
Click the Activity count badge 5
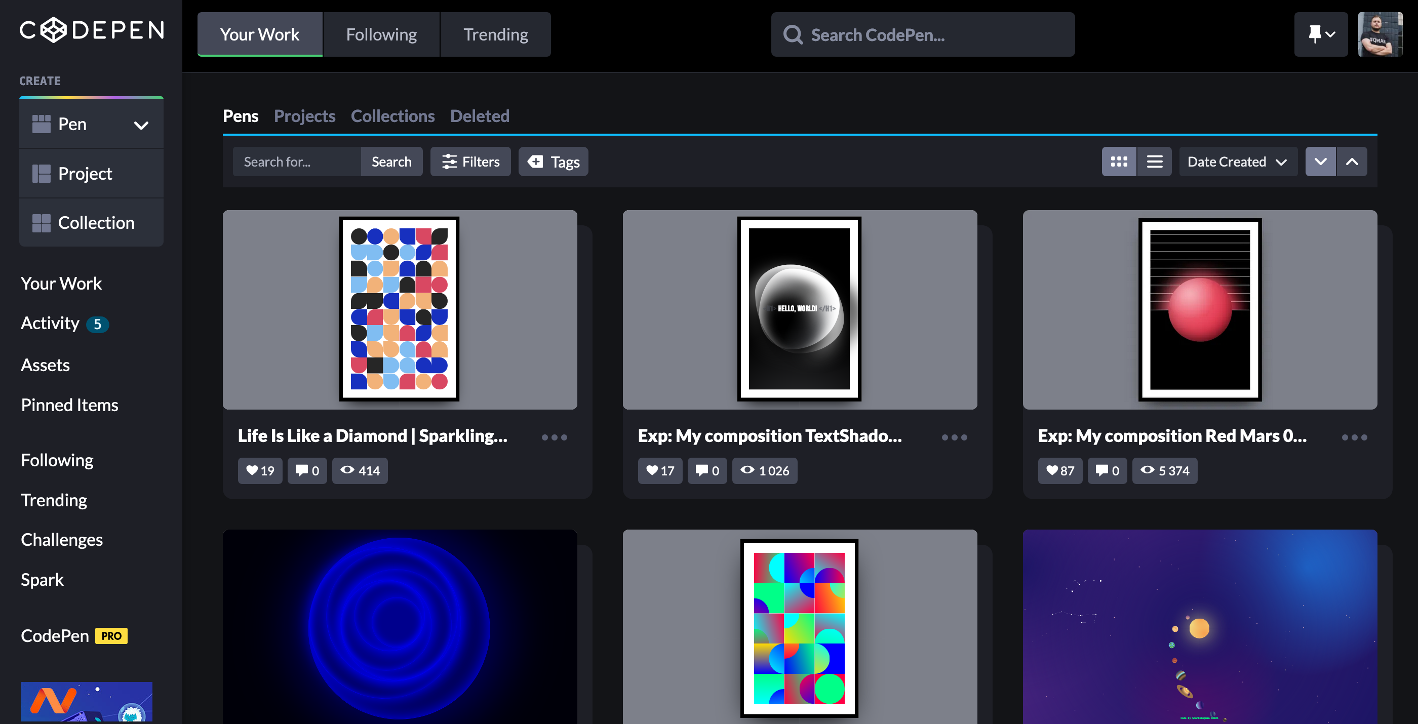click(97, 324)
